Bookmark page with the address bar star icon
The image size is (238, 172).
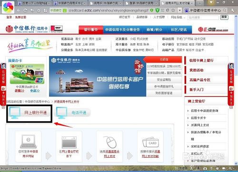click(x=173, y=10)
